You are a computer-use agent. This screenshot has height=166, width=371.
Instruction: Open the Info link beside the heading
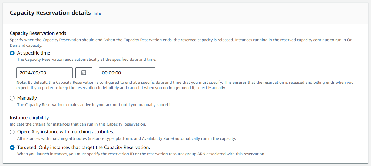(97, 13)
